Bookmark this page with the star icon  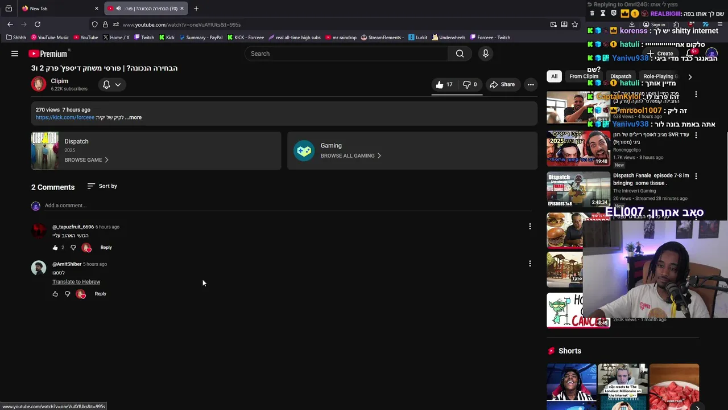[575, 24]
